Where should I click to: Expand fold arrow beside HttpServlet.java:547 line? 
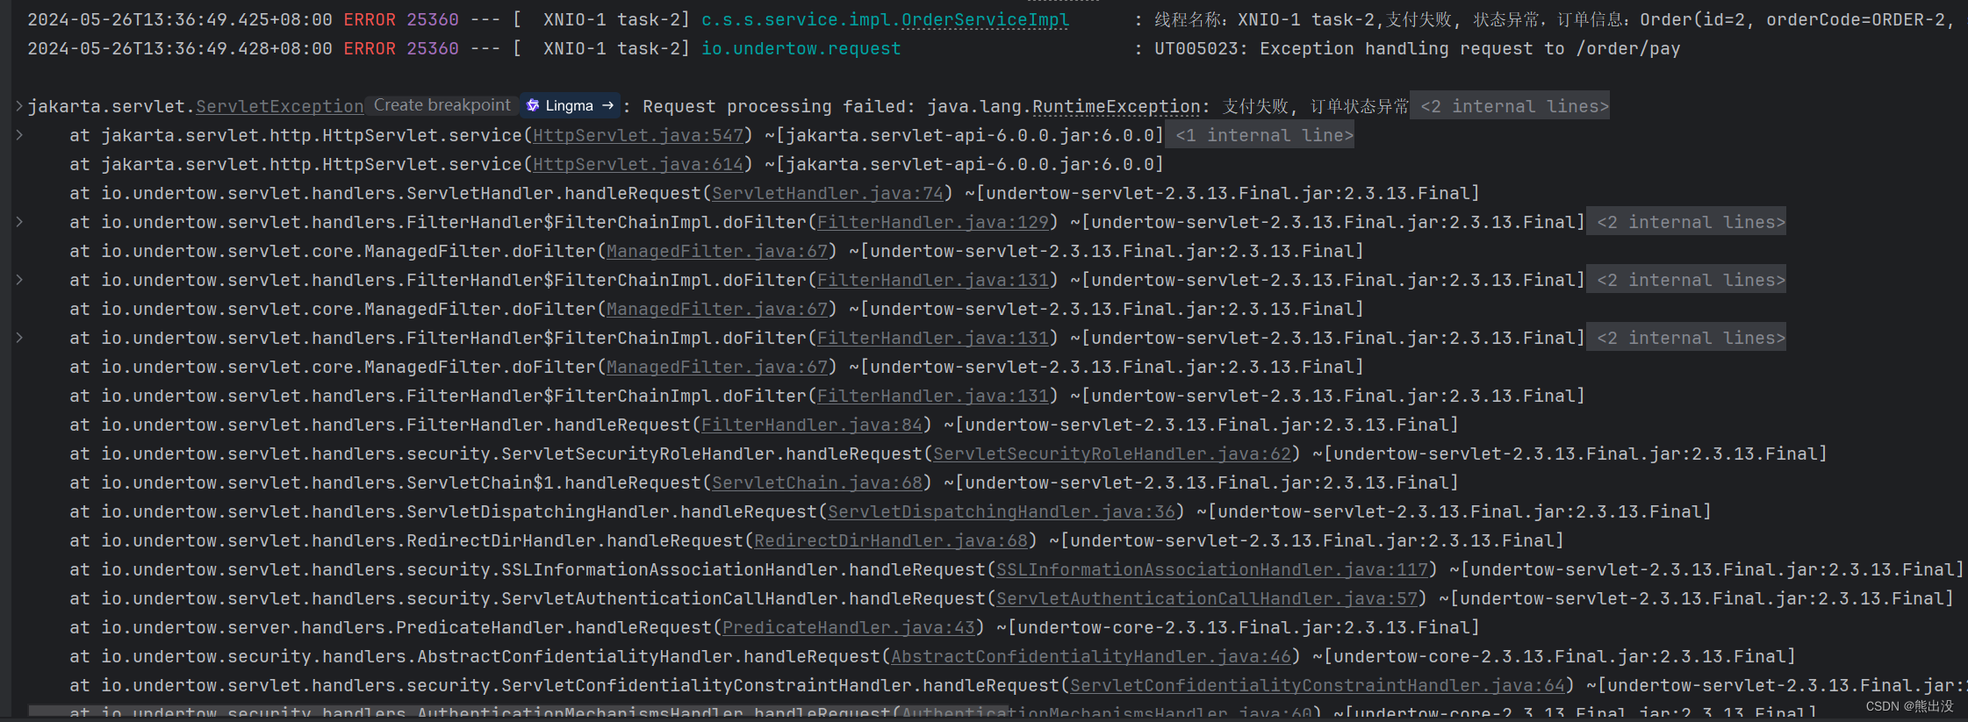pos(19,135)
